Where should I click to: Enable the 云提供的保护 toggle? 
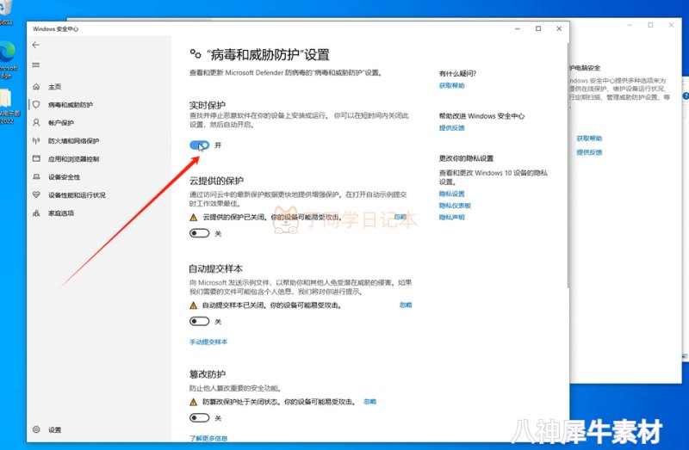[199, 233]
